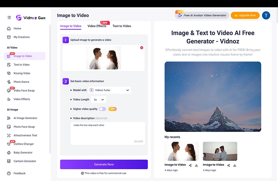Toggle Higher video quality switch

pyautogui.click(x=103, y=109)
